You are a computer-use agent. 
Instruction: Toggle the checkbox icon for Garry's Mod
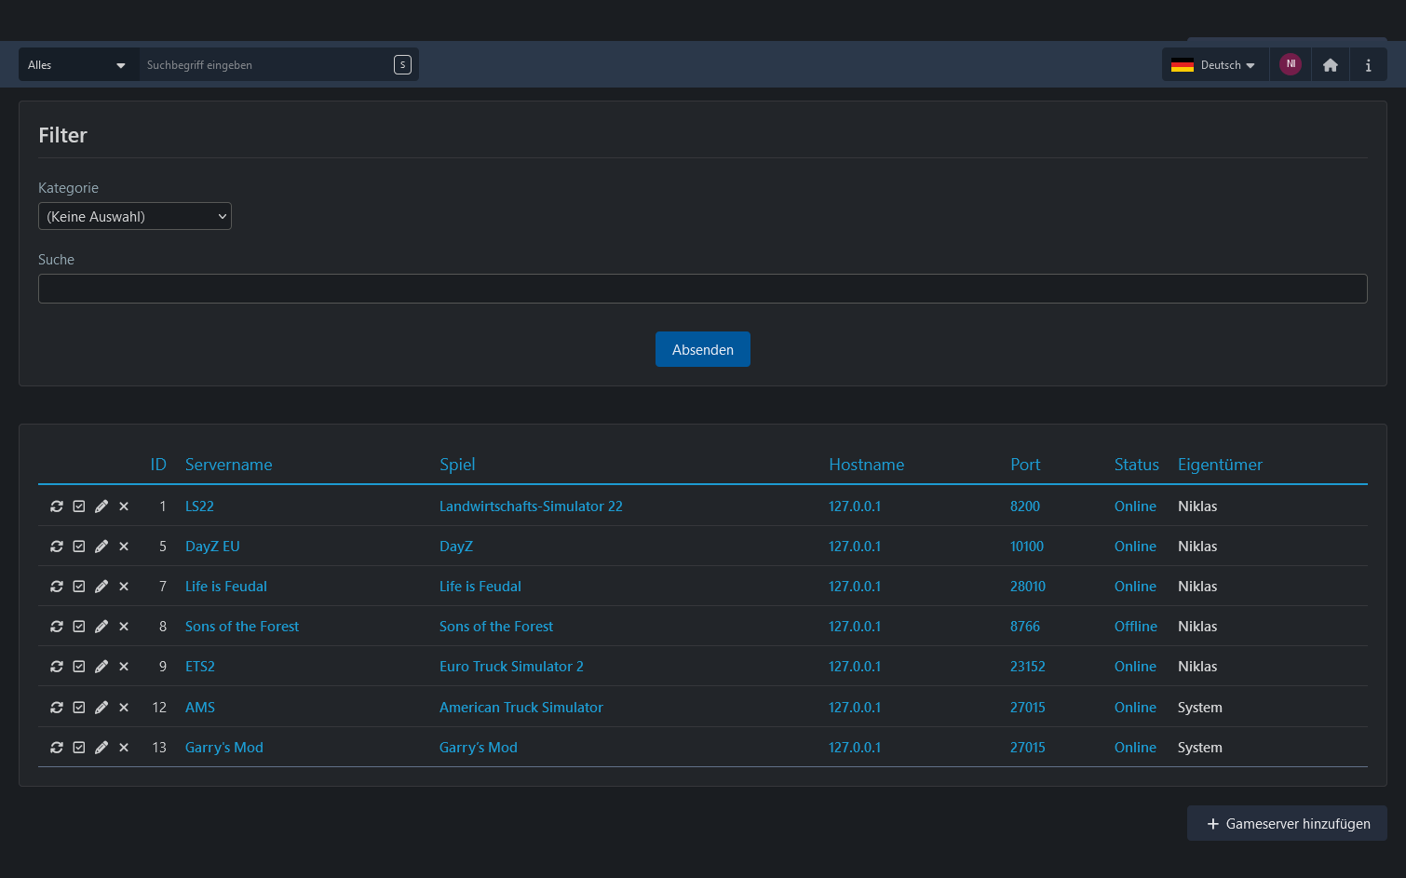pos(79,748)
